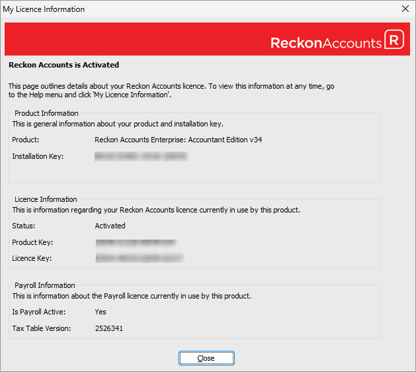Viewport: 416px width, 372px height.
Task: Click the product name 'Reckon Accounts Enterprise: Accountant Edition v34'
Action: [179, 140]
